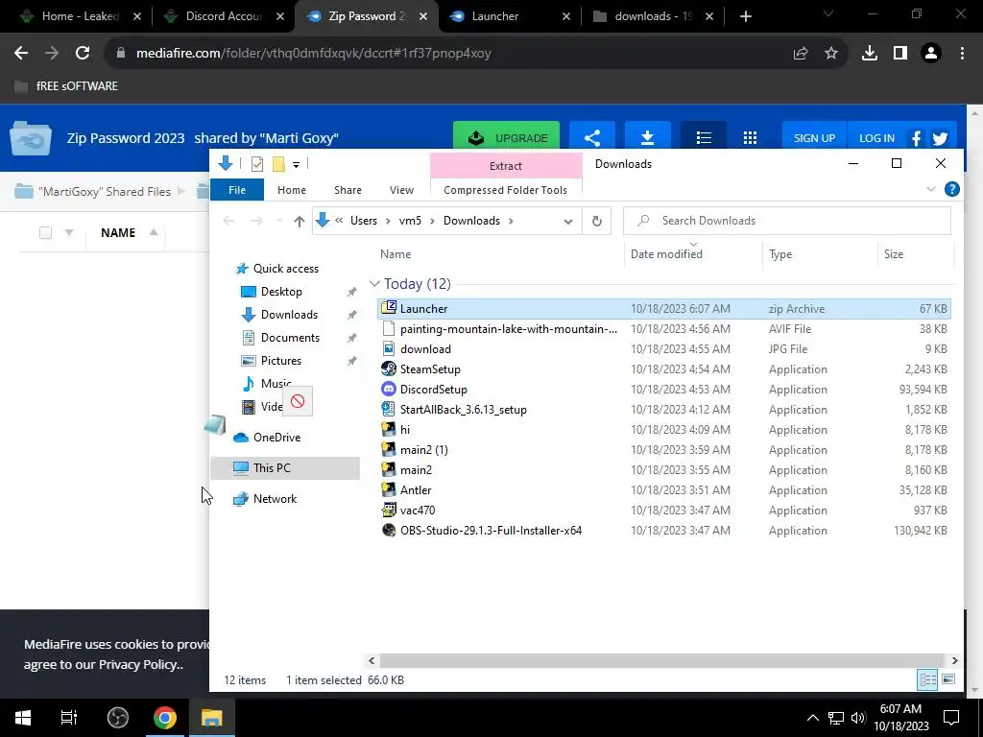Click Properties icon in Explorer quick access toolbar
The image size is (983, 737).
(257, 164)
